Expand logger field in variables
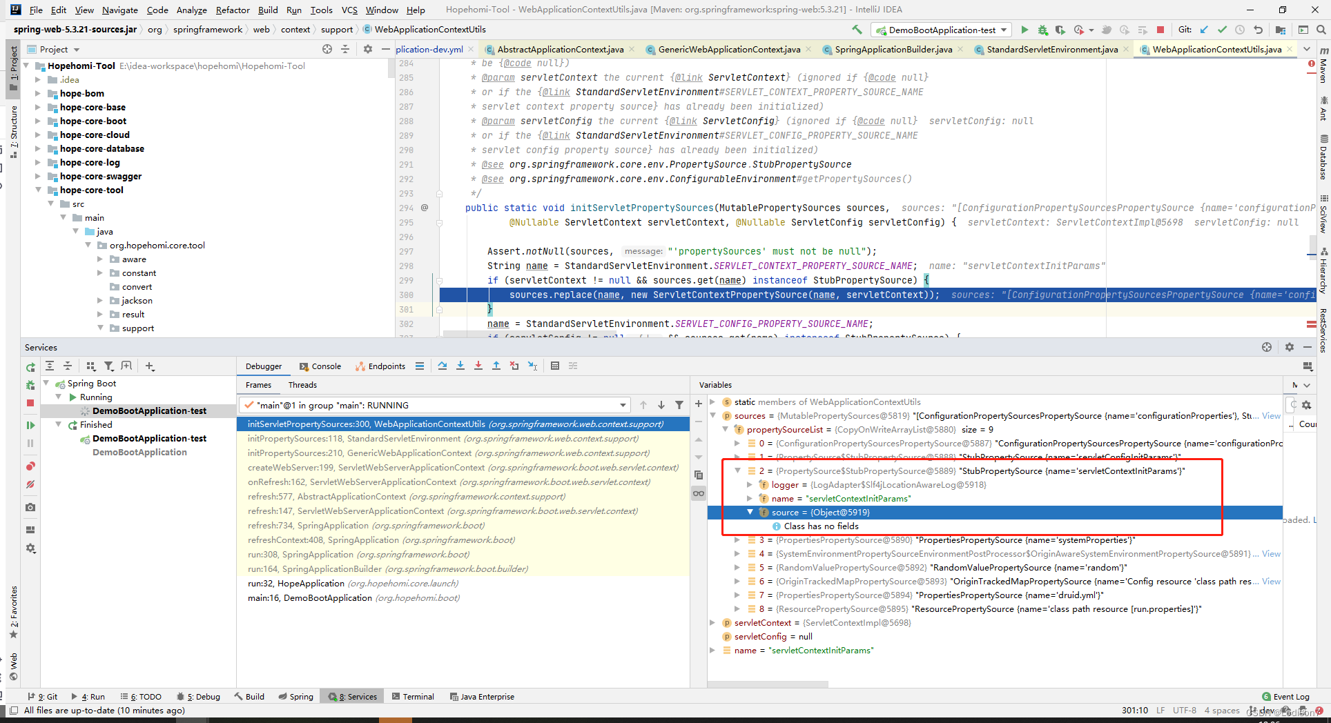The image size is (1331, 723). [750, 484]
